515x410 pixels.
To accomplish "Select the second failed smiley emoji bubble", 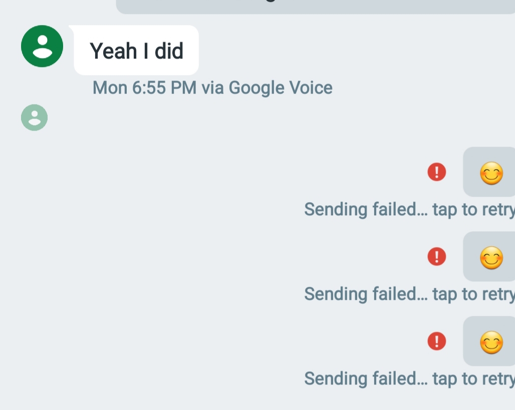I will click(490, 257).
